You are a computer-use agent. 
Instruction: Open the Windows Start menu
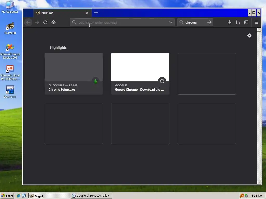(7, 196)
